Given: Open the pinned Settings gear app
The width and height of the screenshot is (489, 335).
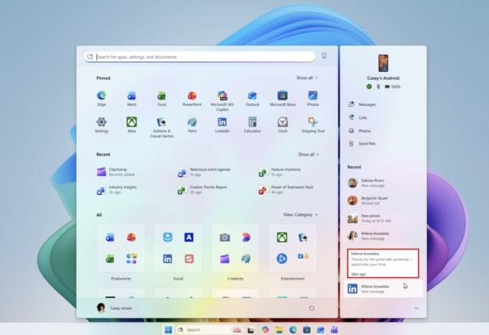Looking at the screenshot, I should click(x=101, y=125).
